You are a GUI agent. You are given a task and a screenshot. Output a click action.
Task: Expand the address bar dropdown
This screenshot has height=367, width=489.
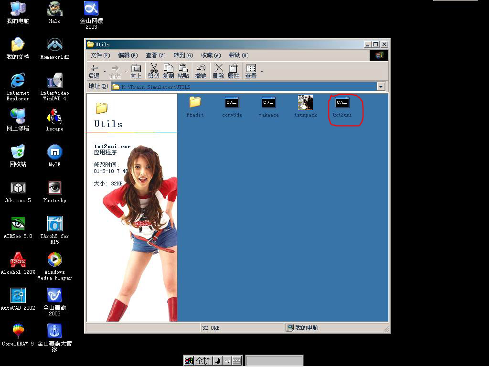(x=381, y=86)
